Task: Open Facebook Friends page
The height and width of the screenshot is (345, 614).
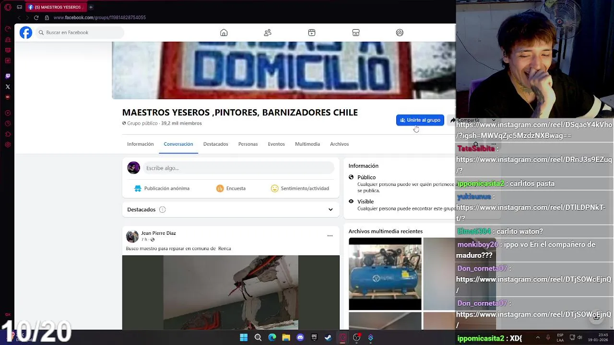Action: 268,33
